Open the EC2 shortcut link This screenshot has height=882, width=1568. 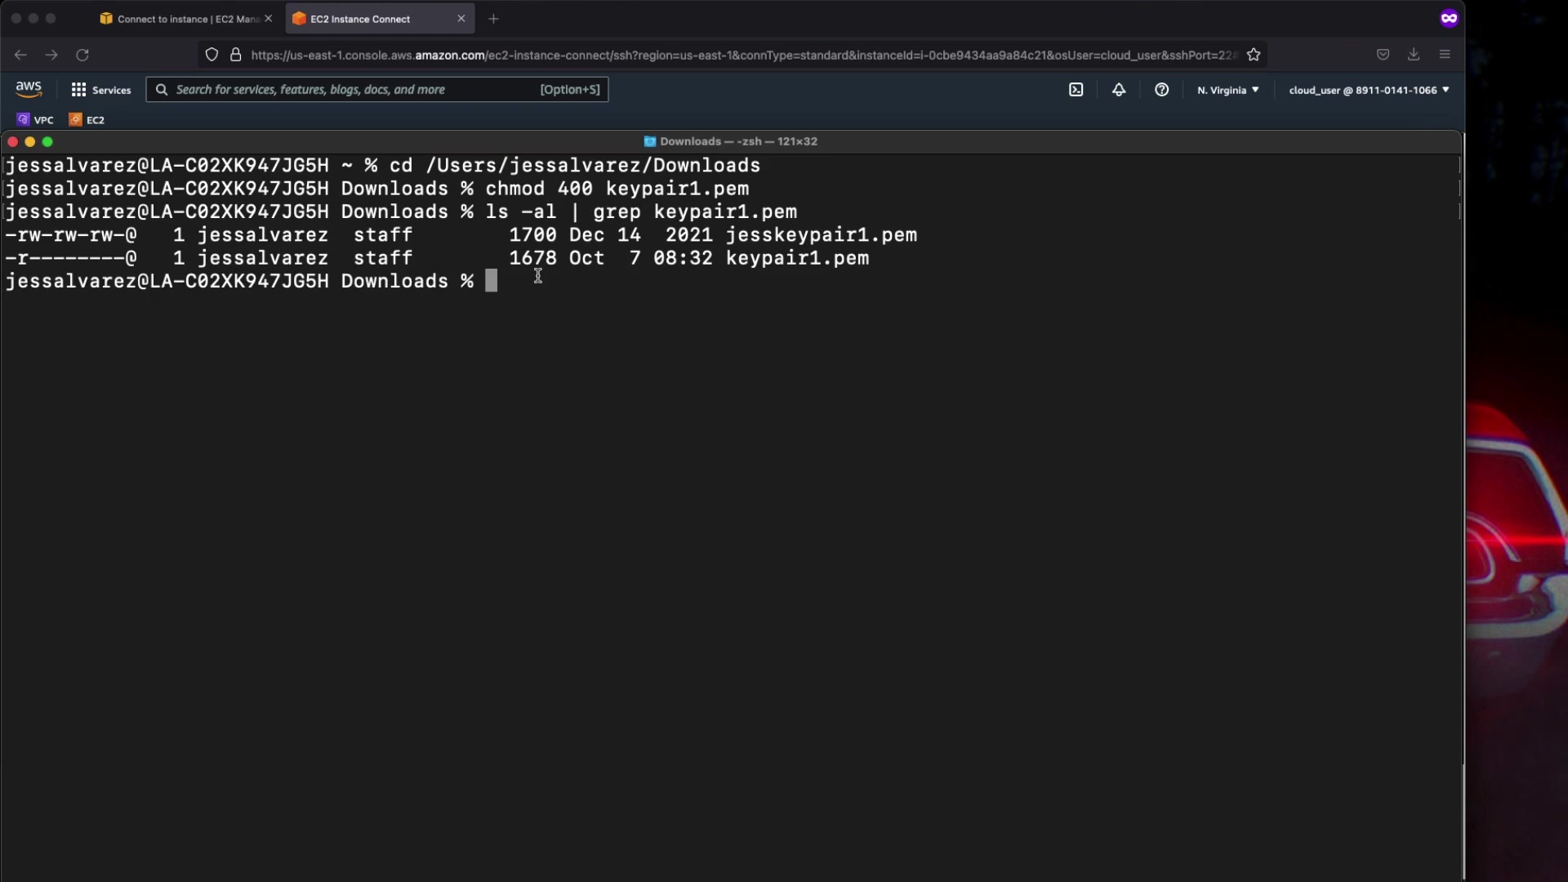(87, 119)
